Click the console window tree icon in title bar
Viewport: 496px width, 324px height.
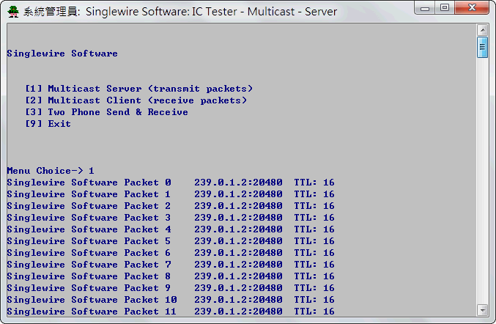click(x=13, y=12)
